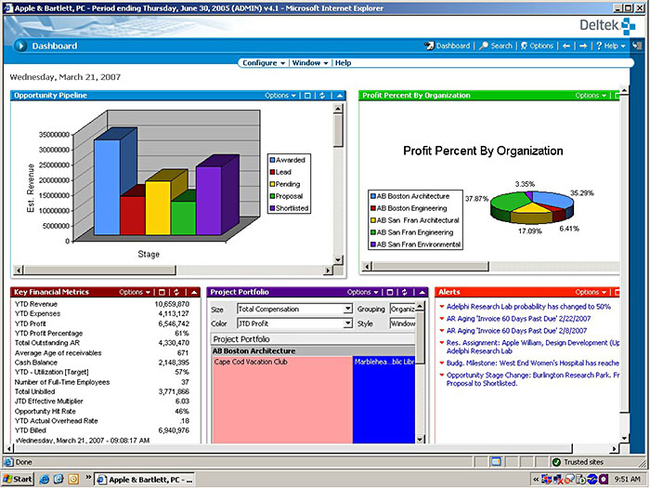
Task: Click the Grouping field in Project Portfolio
Action: 402,310
